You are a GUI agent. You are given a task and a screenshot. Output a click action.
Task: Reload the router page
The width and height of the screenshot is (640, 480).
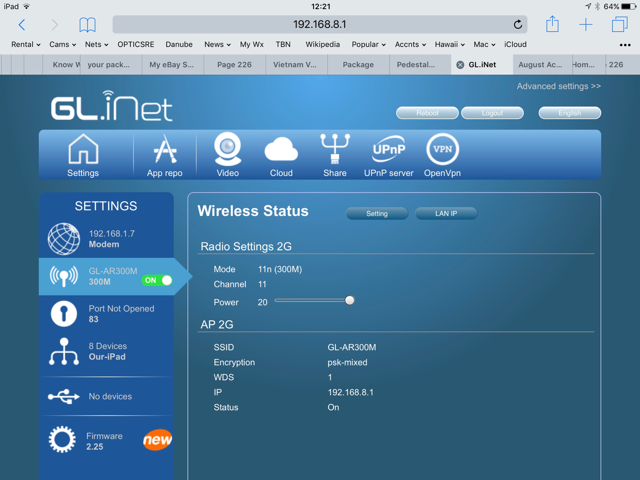[x=517, y=25]
